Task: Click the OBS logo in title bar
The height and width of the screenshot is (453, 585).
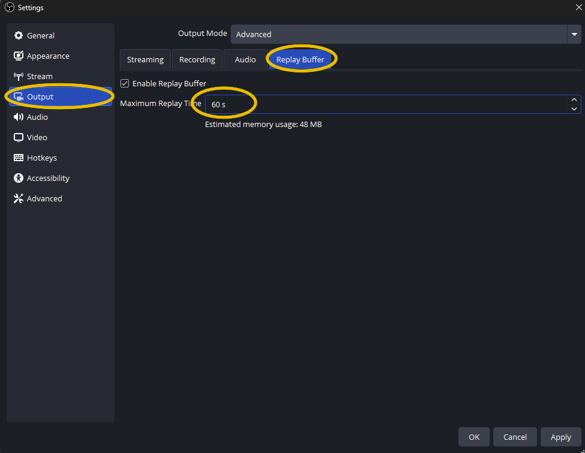Action: pos(10,7)
